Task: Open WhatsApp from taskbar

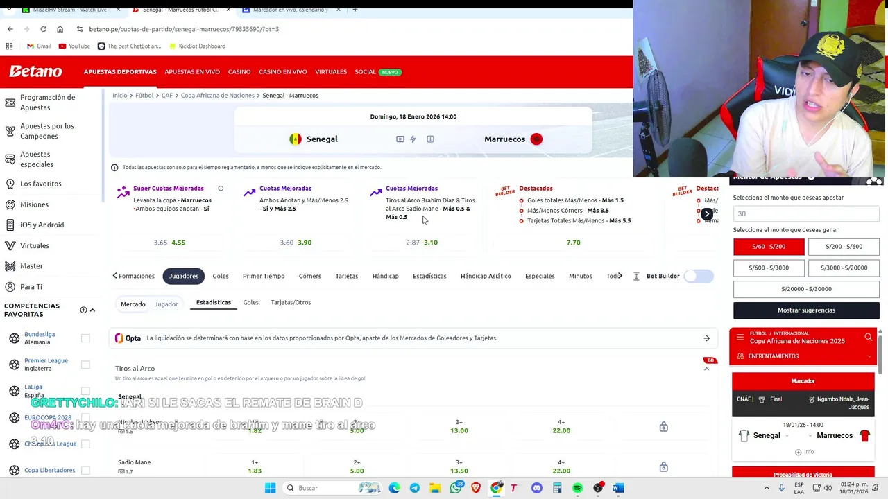Action: (455, 488)
